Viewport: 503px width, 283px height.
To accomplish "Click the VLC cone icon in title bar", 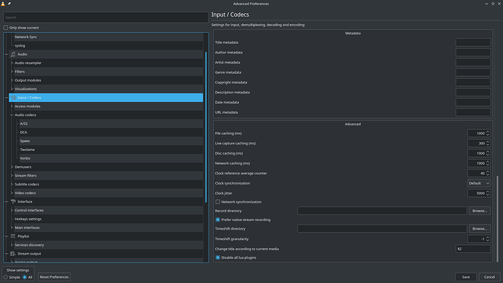I will pyautogui.click(x=3, y=4).
